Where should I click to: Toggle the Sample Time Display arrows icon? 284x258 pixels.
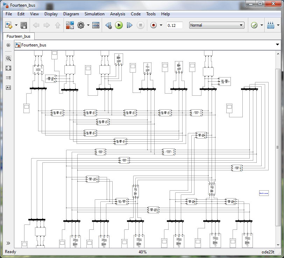pyautogui.click(x=8, y=78)
